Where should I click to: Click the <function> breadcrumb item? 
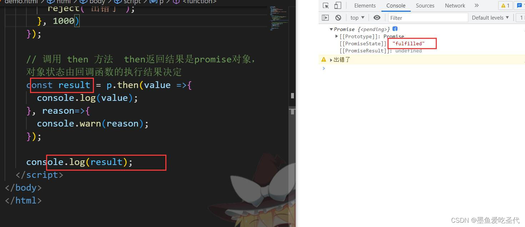pos(195,2)
